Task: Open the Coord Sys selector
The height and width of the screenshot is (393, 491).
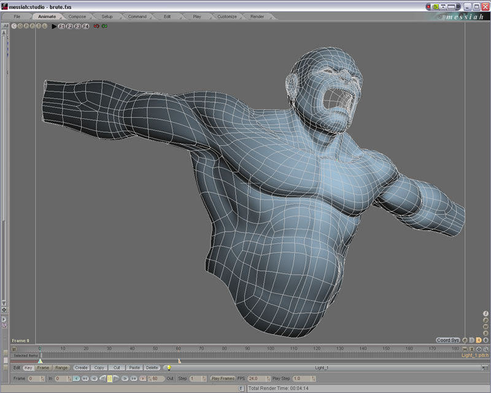Action: pyautogui.click(x=447, y=340)
